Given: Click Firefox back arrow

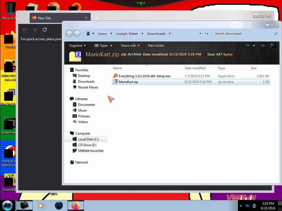Looking at the screenshot, I should 25,30.
